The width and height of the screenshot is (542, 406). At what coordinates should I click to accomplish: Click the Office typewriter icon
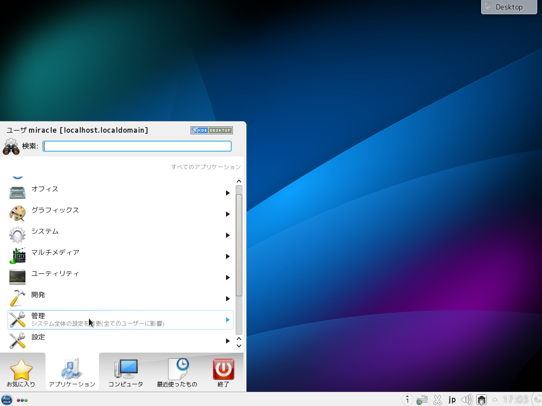coord(17,192)
